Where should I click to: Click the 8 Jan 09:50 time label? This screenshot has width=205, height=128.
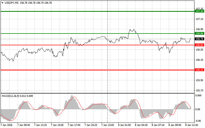pos(175,125)
